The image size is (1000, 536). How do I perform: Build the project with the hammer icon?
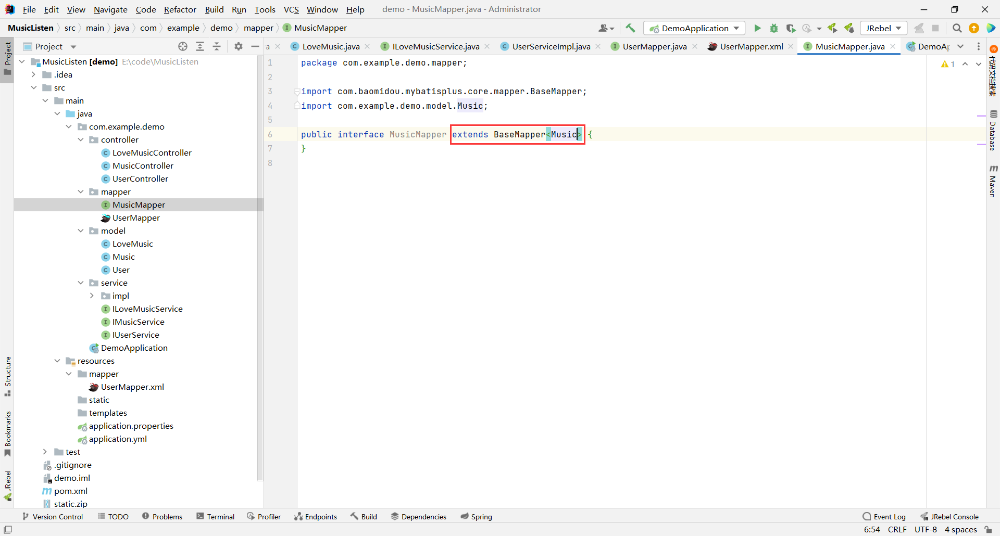pos(630,28)
